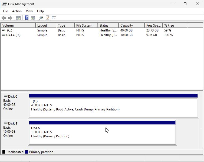Click the drive icon for (C:) volume row

tap(4, 30)
